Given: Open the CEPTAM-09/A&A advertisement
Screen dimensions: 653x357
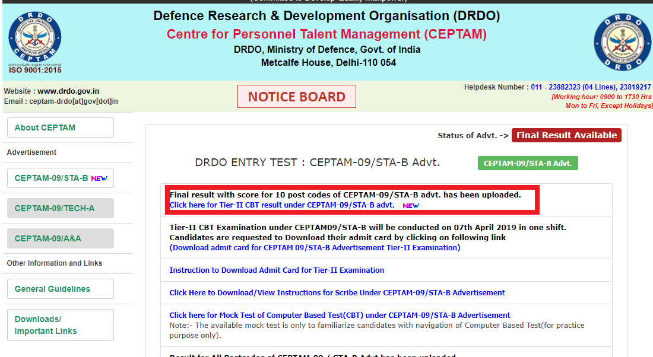Looking at the screenshot, I should 60,238.
